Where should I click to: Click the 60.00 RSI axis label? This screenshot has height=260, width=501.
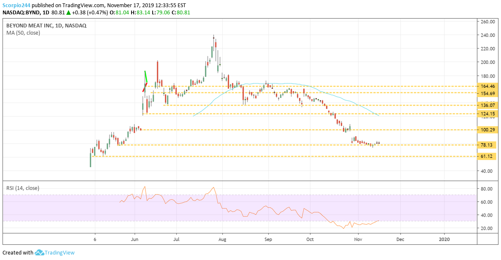tap(487, 202)
